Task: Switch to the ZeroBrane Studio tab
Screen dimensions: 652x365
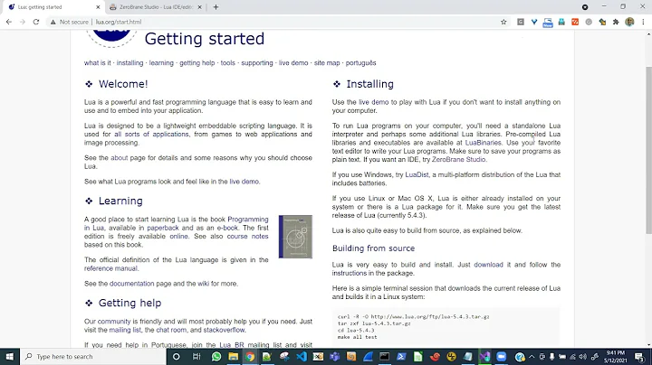Action: [x=157, y=7]
